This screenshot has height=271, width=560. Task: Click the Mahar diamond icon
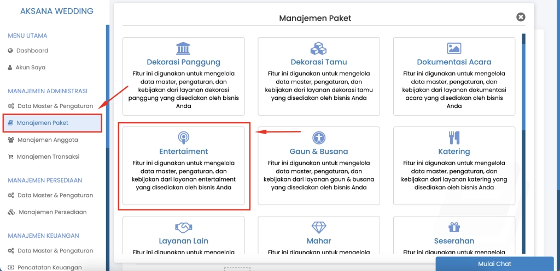318,227
